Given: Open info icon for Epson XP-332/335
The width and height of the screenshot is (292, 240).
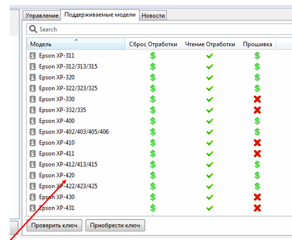Looking at the screenshot, I should pos(33,110).
